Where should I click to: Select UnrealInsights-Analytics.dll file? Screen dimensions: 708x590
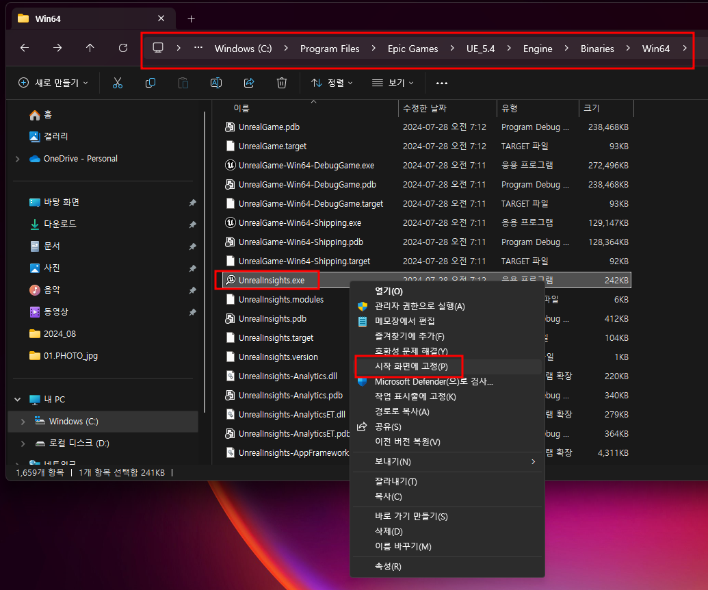(x=287, y=376)
